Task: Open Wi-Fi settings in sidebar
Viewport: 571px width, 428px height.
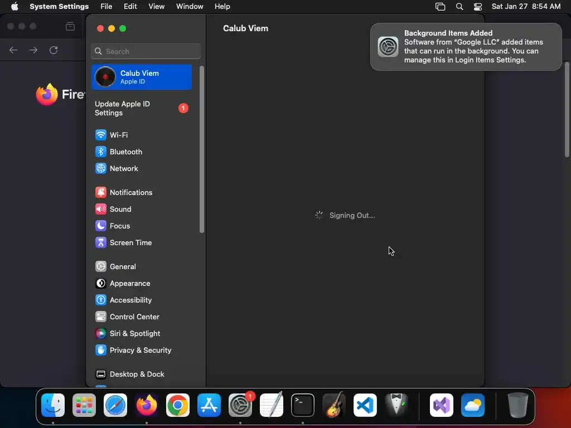Action: pos(141,135)
